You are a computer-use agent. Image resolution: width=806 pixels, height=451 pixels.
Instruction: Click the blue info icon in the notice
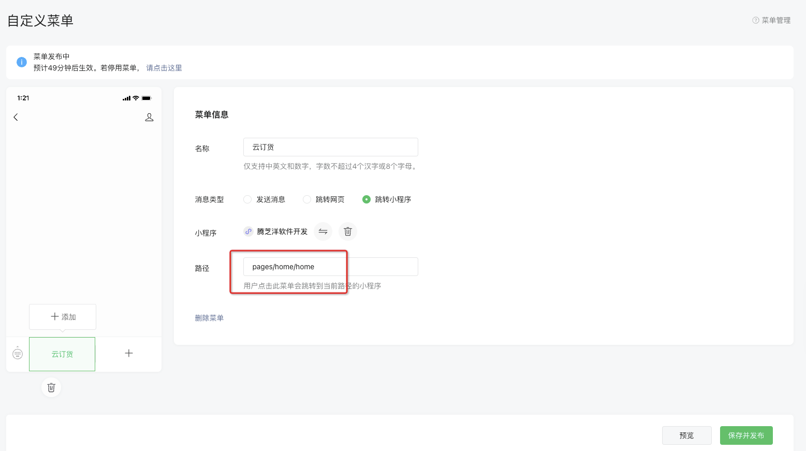[22, 62]
